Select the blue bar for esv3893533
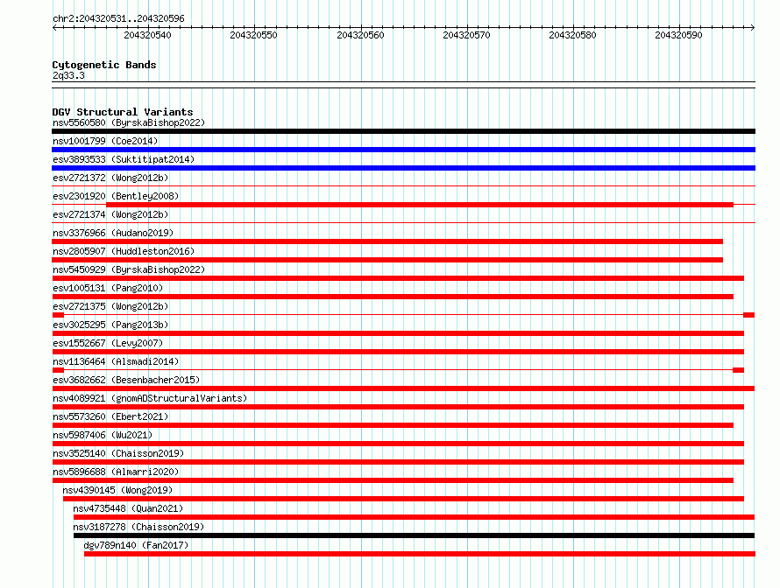This screenshot has height=588, width=780. point(403,168)
